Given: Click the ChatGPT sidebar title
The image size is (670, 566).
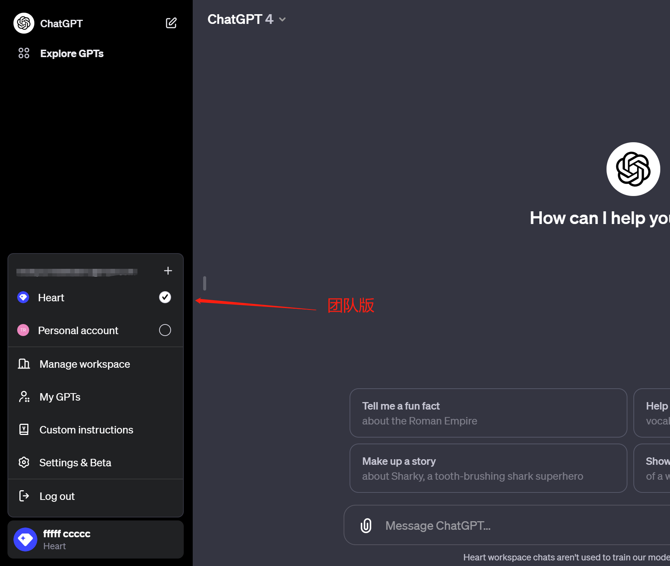Looking at the screenshot, I should (x=61, y=24).
